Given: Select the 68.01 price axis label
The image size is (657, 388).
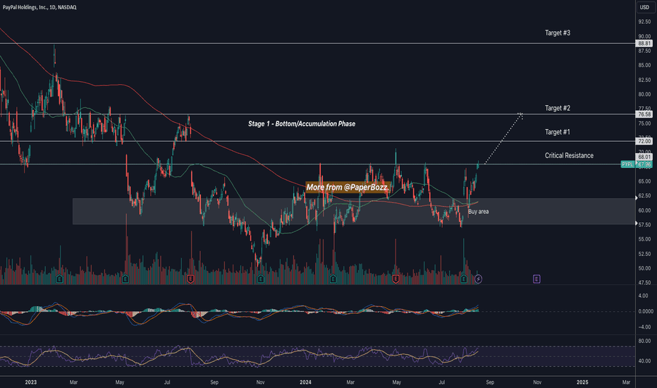Looking at the screenshot, I should click(x=644, y=157).
